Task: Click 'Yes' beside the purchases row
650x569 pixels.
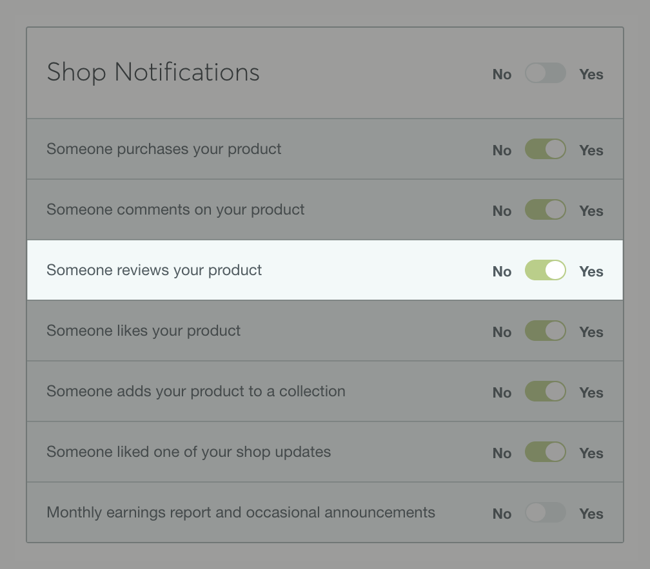Action: pos(591,149)
